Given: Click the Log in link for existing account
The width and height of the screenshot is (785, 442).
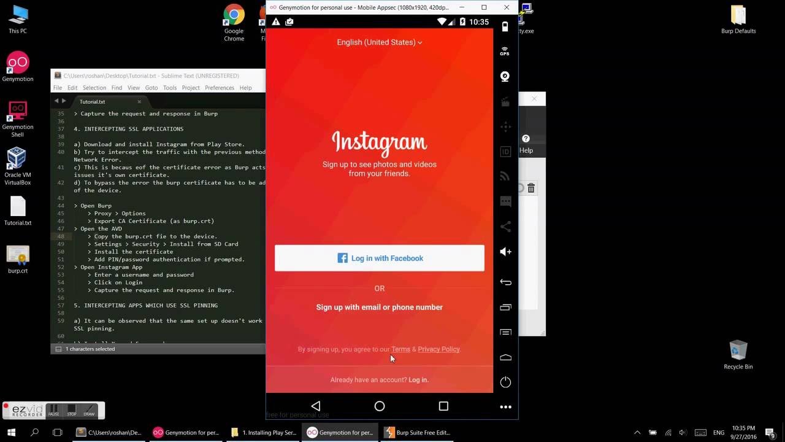Looking at the screenshot, I should (x=418, y=380).
